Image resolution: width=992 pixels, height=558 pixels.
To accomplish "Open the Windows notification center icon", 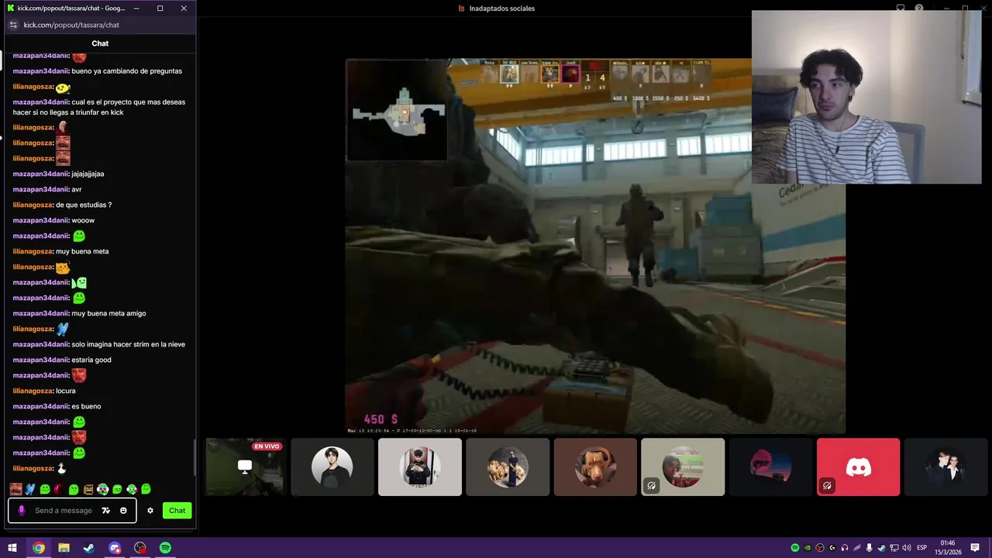I will coord(975,548).
